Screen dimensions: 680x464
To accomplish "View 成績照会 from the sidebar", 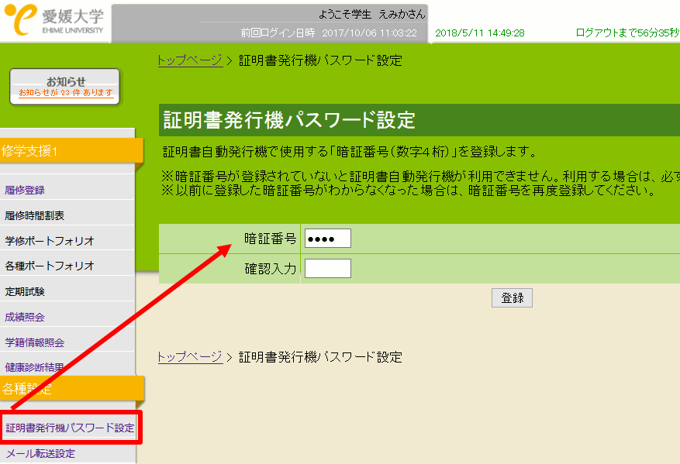I will pos(25,317).
